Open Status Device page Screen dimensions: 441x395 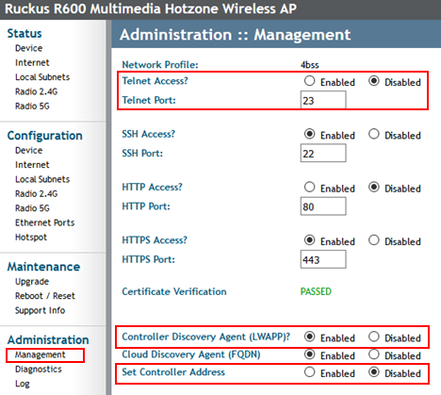[x=28, y=48]
